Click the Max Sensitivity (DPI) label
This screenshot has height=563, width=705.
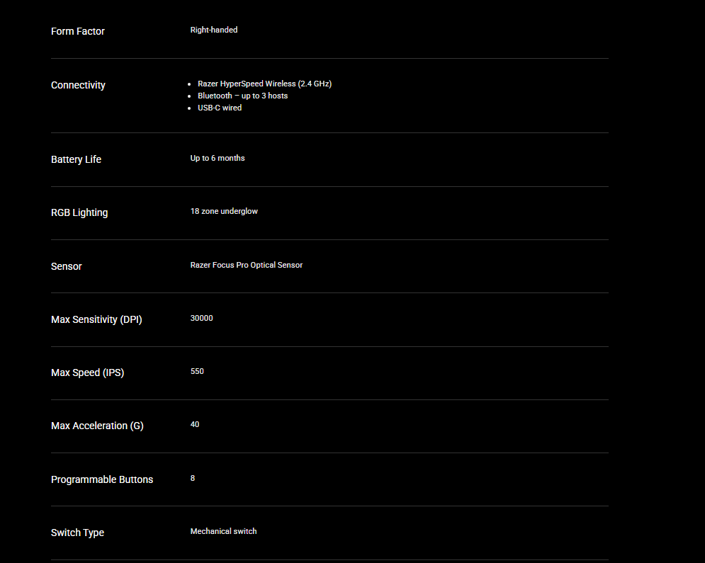click(96, 319)
